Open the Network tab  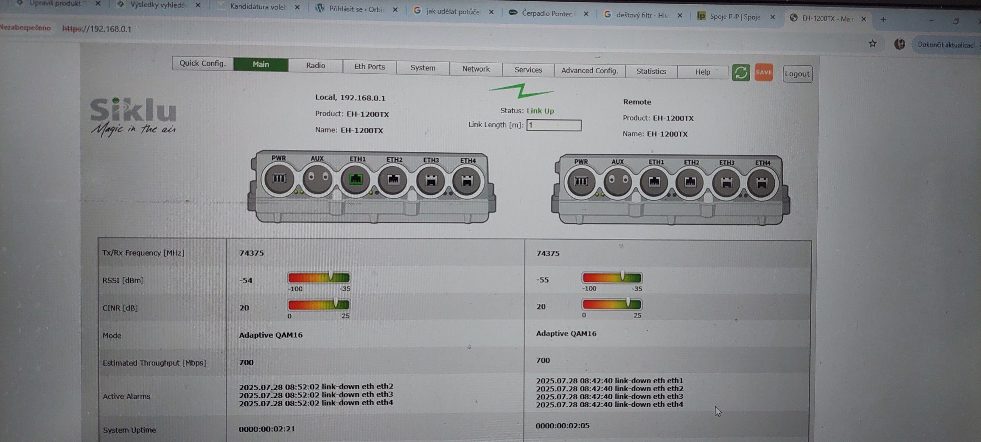[x=476, y=69]
